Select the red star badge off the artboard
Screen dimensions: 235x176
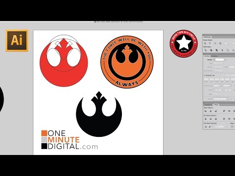pyautogui.click(x=184, y=44)
